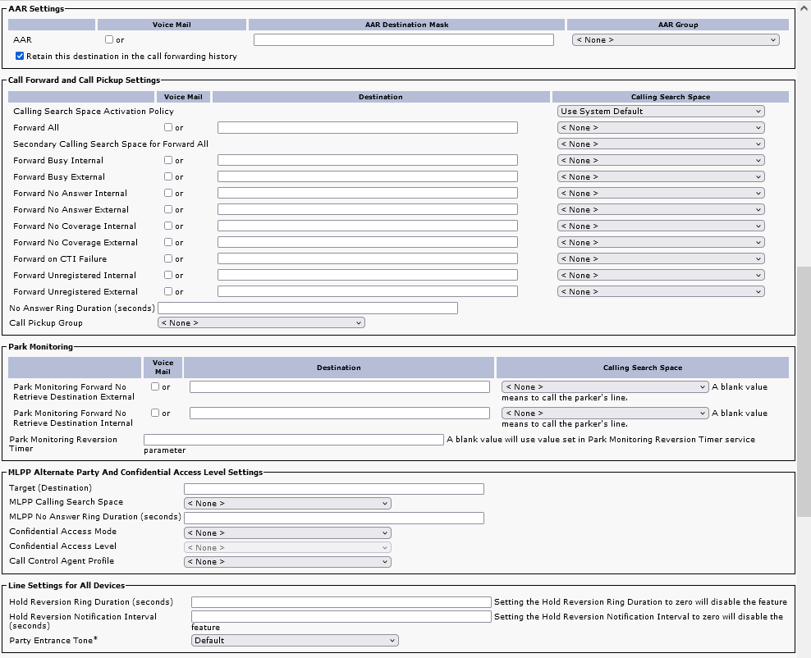
Task: Focus the Hold Reversion Ring Duration field
Action: tap(341, 602)
